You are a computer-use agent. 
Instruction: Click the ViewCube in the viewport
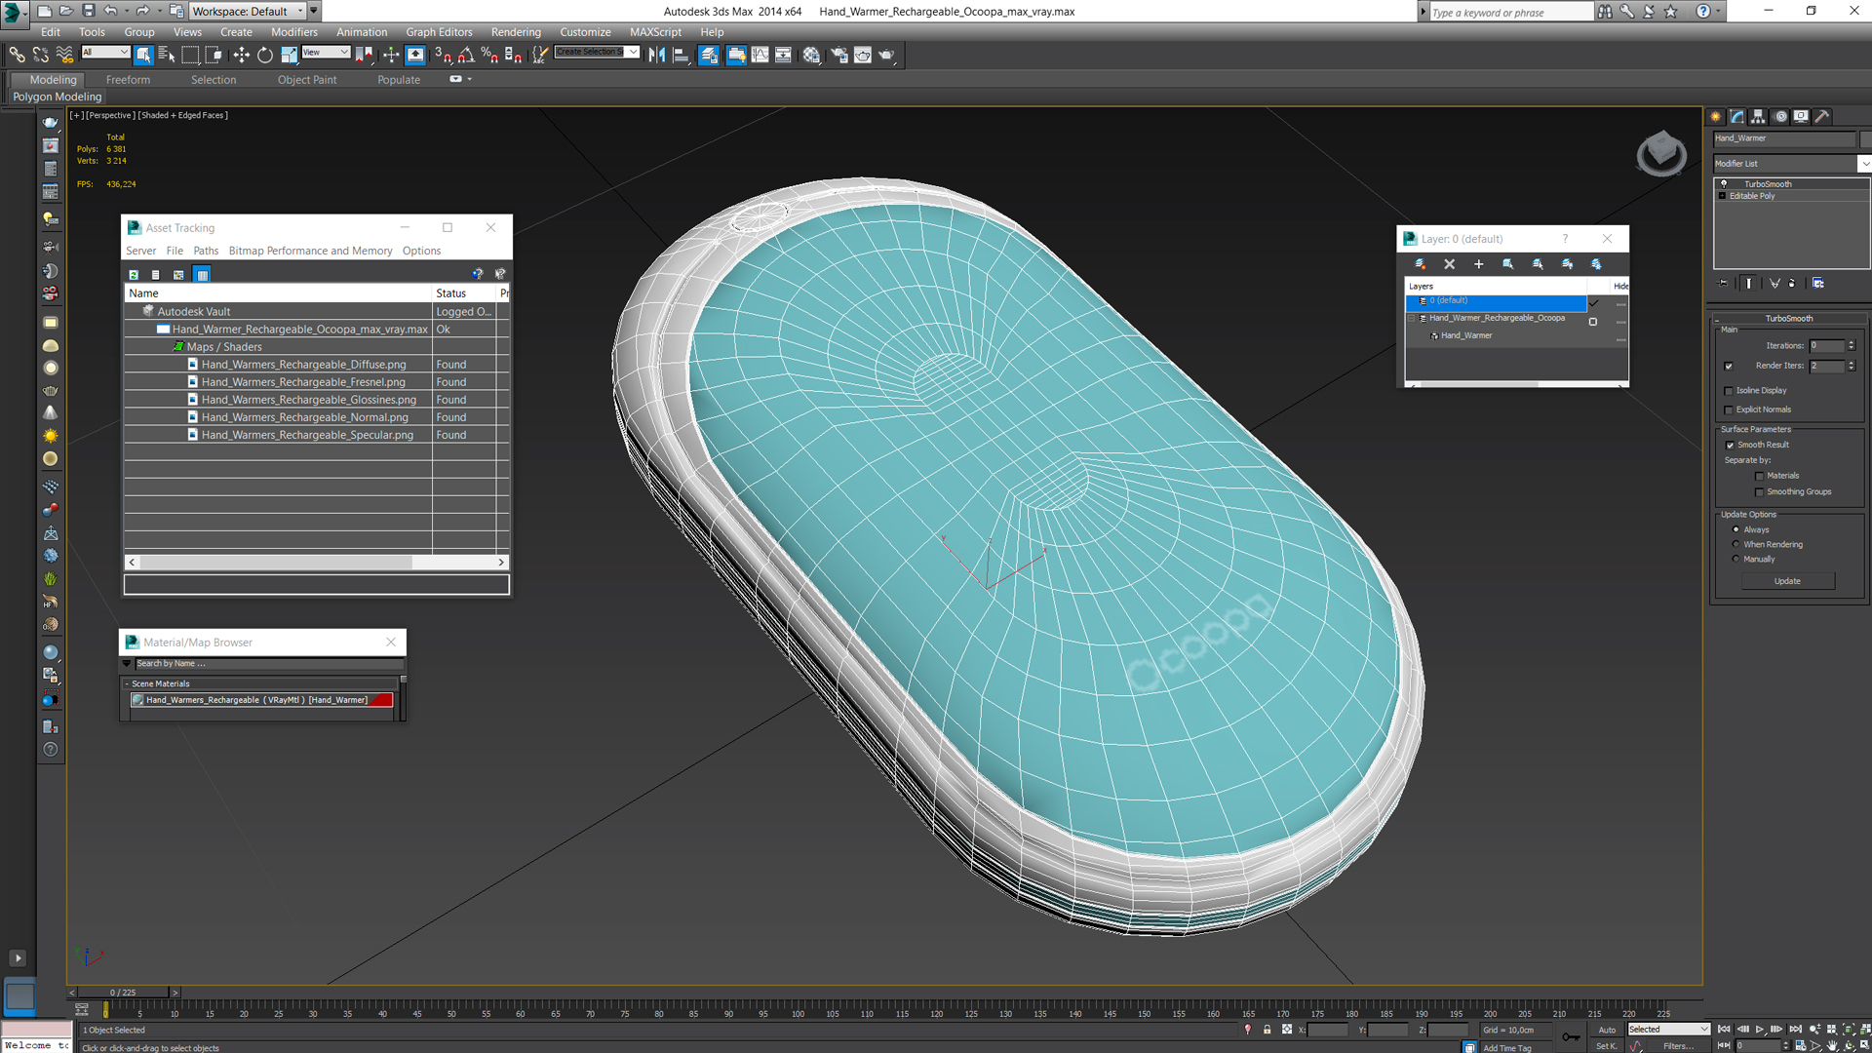point(1660,154)
